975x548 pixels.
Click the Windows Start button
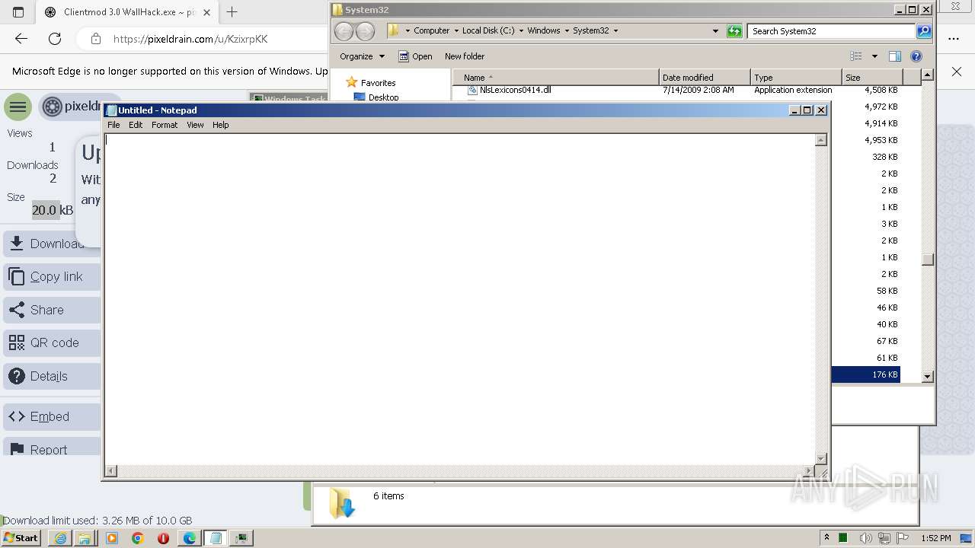[21, 537]
